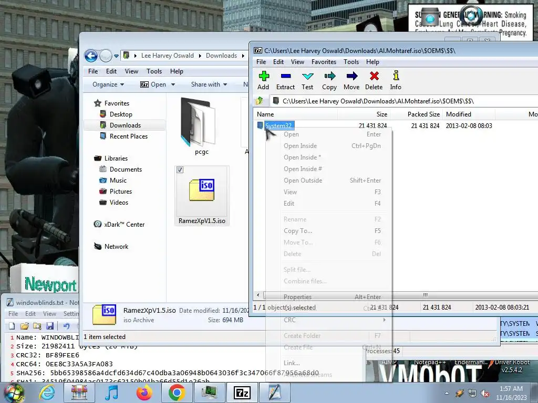Click Open file icon in Notepad++ toolbar
Viewport: 538px width, 403px height.
24,325
